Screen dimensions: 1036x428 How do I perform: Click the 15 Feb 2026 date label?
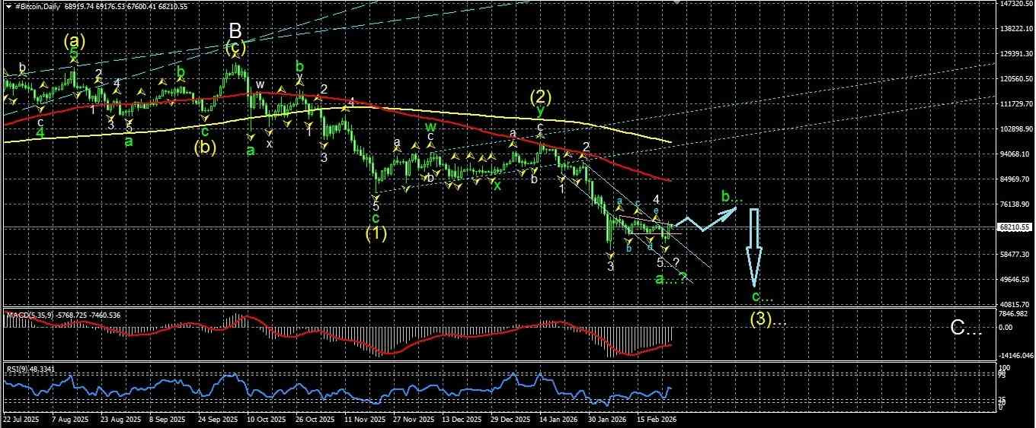point(656,419)
